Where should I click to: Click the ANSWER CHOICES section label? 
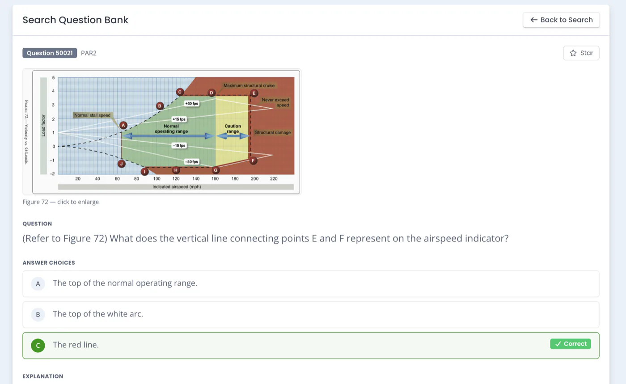(49, 262)
